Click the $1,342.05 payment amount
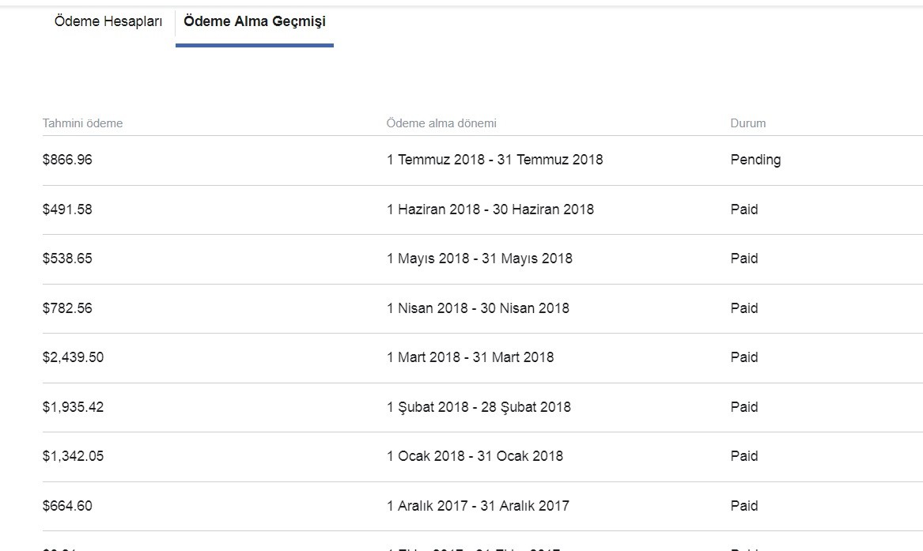The image size is (923, 551). click(73, 456)
